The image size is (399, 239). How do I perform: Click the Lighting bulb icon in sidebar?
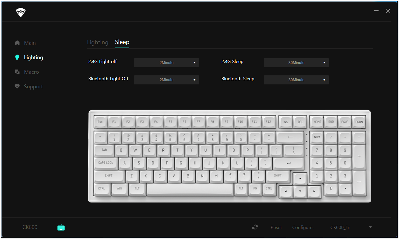pos(17,58)
